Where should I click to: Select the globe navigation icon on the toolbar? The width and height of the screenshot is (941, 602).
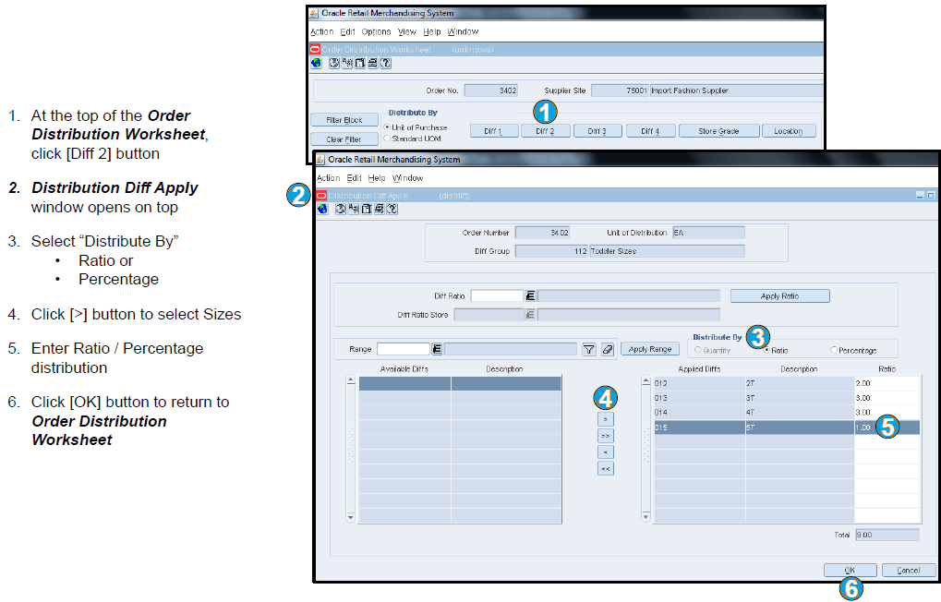point(321,209)
